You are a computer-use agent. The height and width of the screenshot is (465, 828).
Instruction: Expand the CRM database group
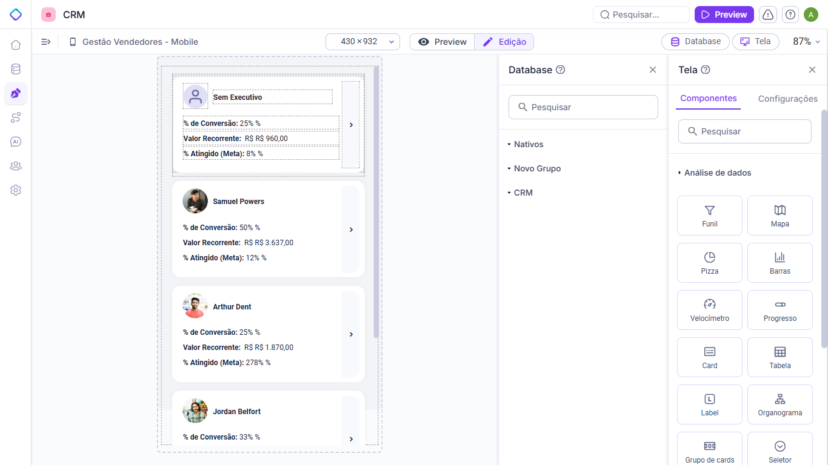point(524,192)
